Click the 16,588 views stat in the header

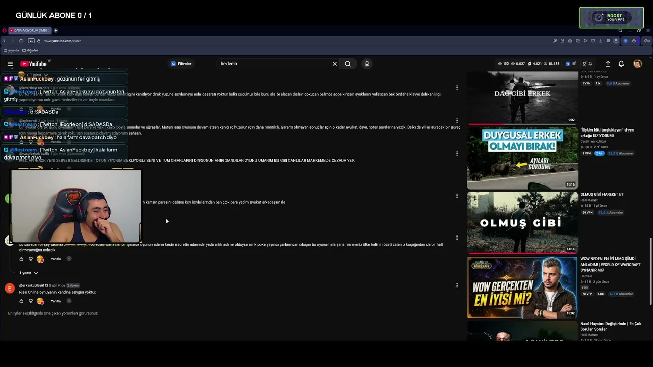(551, 64)
